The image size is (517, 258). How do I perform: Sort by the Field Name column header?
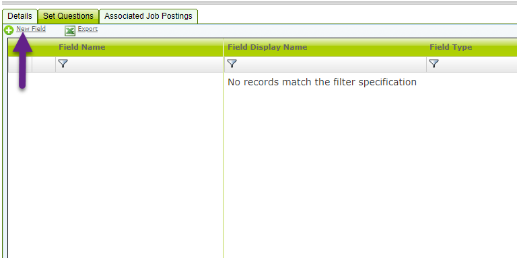pos(82,47)
